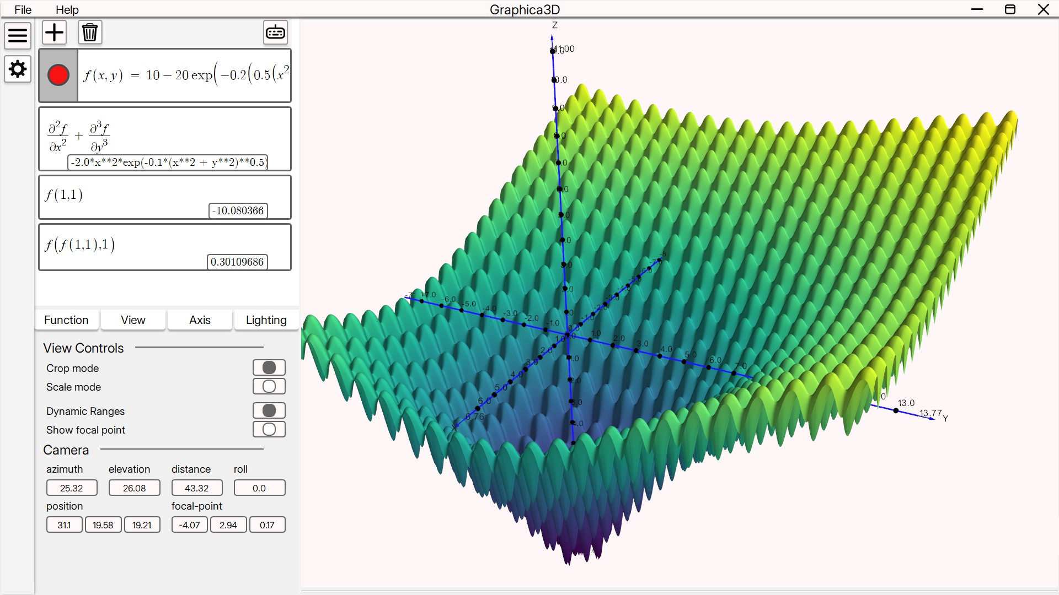
Task: Toggle Dynamic Ranges switch
Action: pyautogui.click(x=269, y=410)
